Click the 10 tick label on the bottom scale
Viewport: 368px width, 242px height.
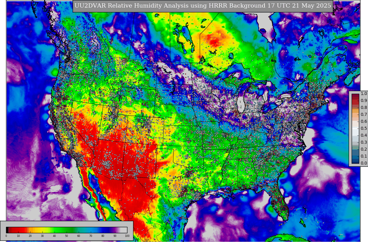tap(18, 236)
